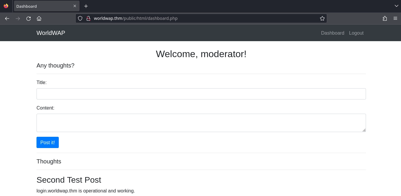Image resolution: width=401 pixels, height=196 pixels.
Task: Click the WorldWAP brand link
Action: (51, 33)
